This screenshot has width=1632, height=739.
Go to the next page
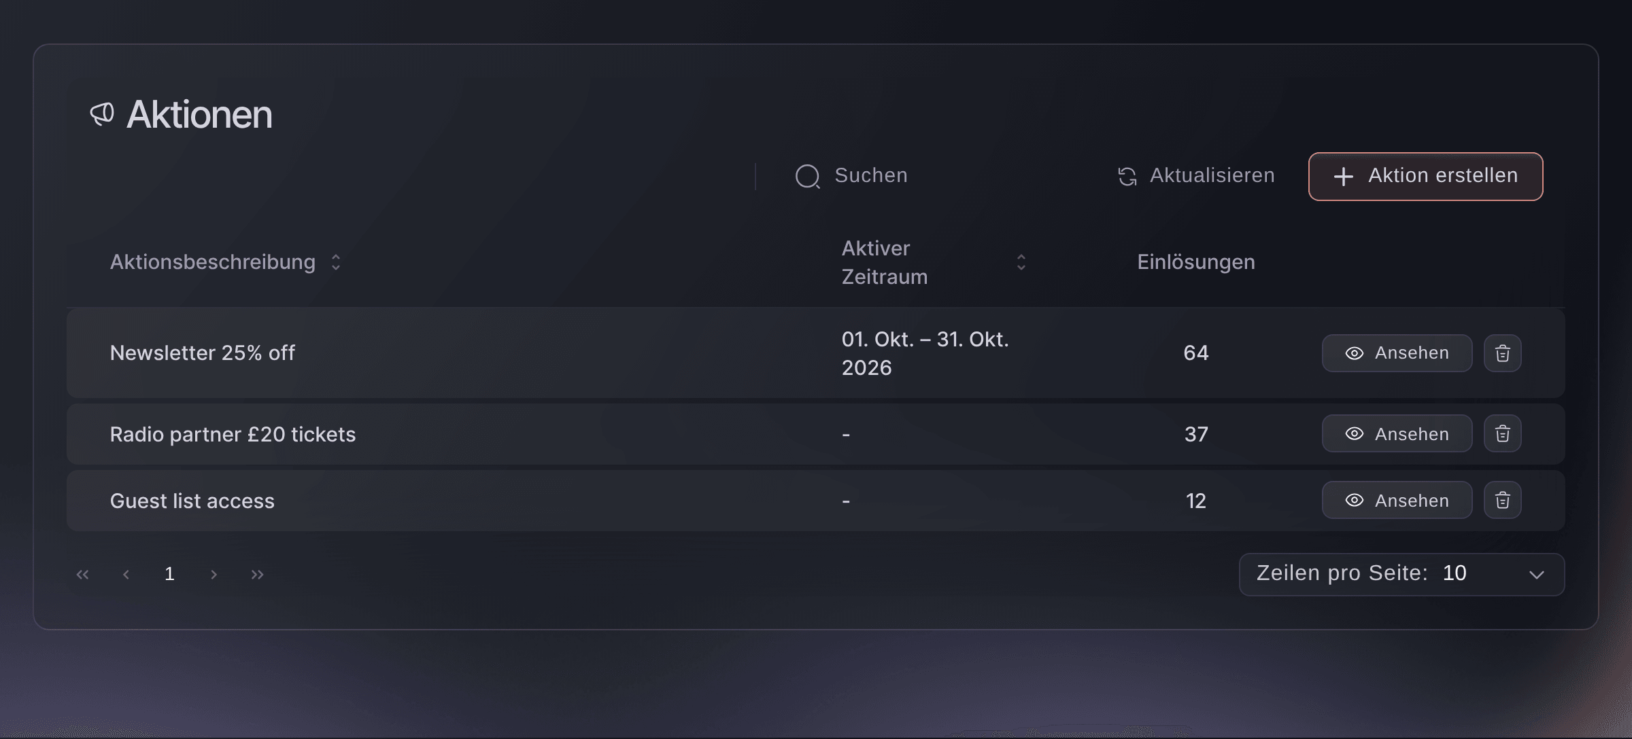point(214,575)
